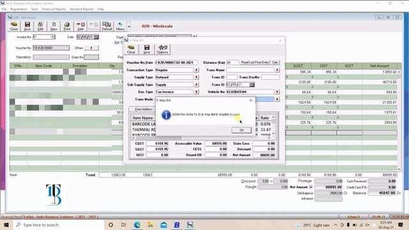Open the Mail app from the taskbar
The width and height of the screenshot is (409, 230).
(x=164, y=225)
